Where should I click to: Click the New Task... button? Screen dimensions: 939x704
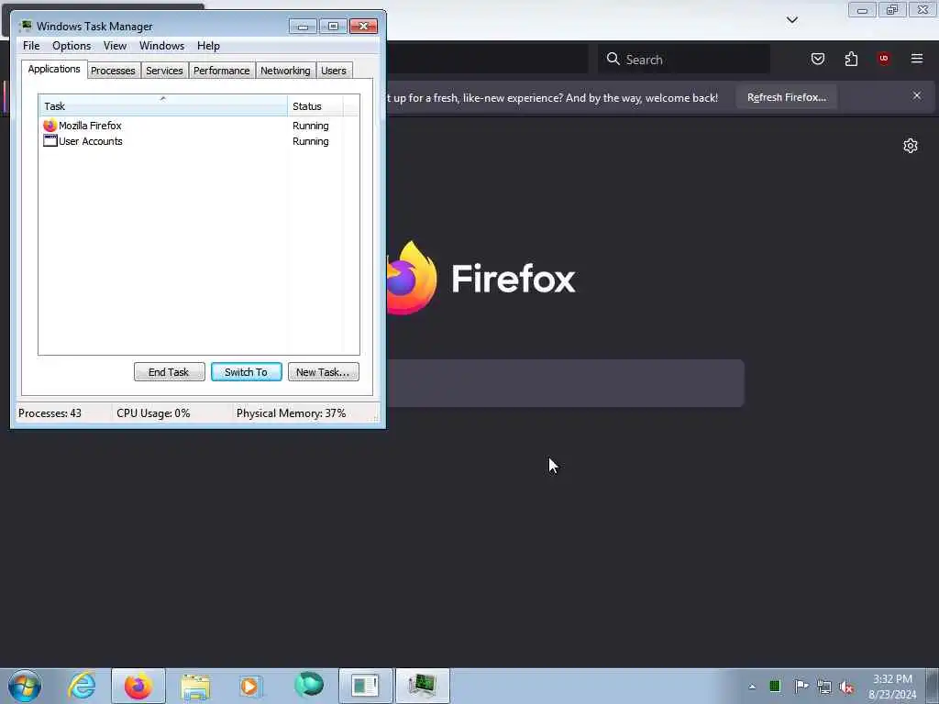pyautogui.click(x=324, y=372)
